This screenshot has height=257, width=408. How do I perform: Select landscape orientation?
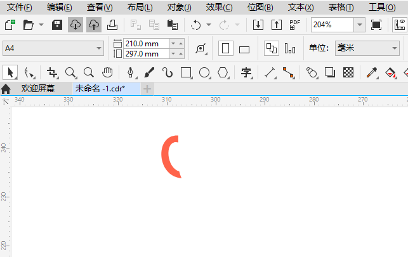(x=244, y=49)
